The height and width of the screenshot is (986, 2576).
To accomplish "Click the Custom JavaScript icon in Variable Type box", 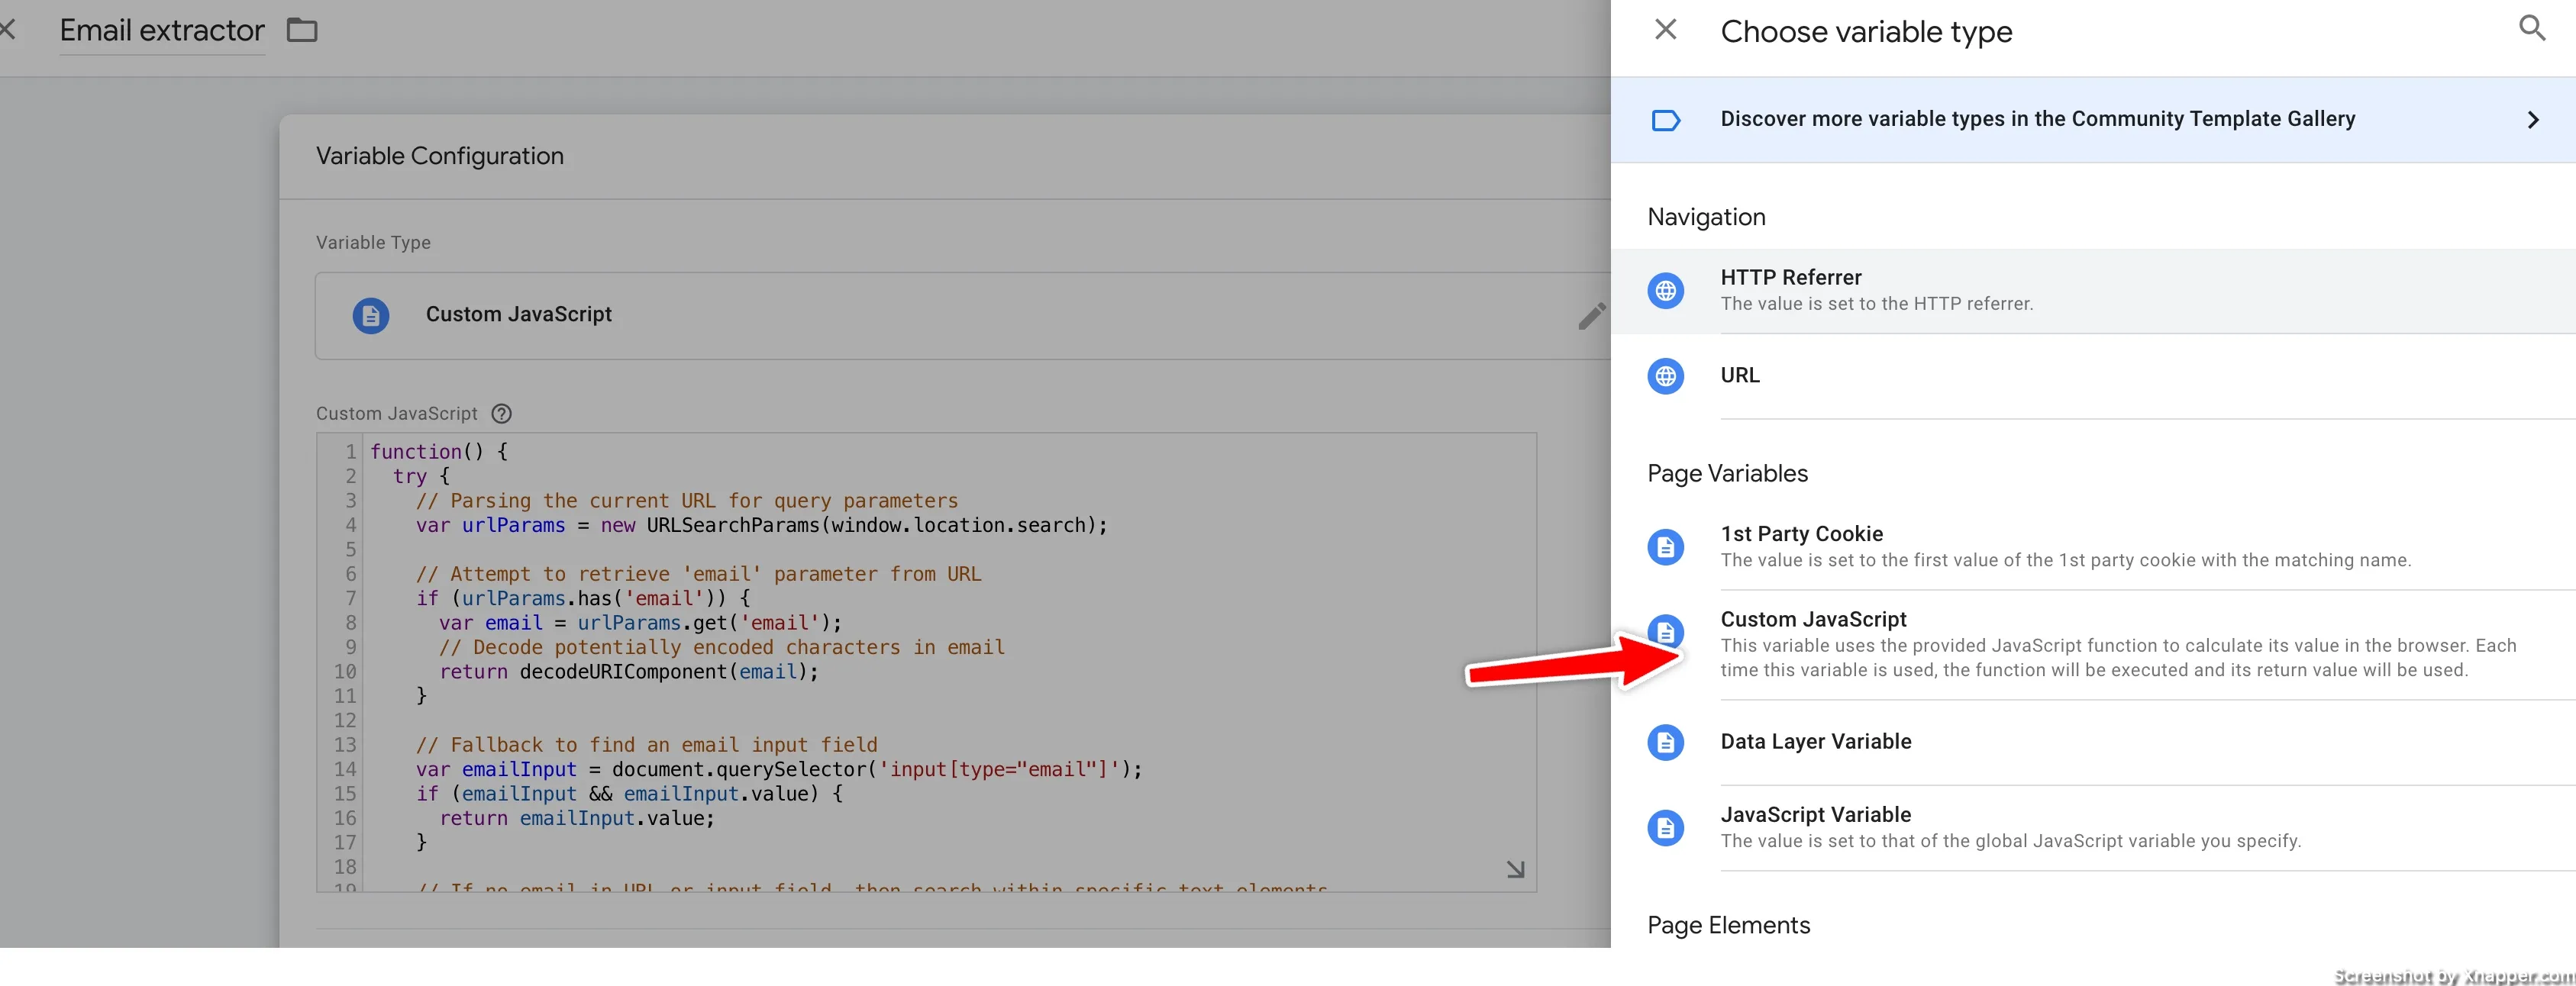I will (370, 316).
